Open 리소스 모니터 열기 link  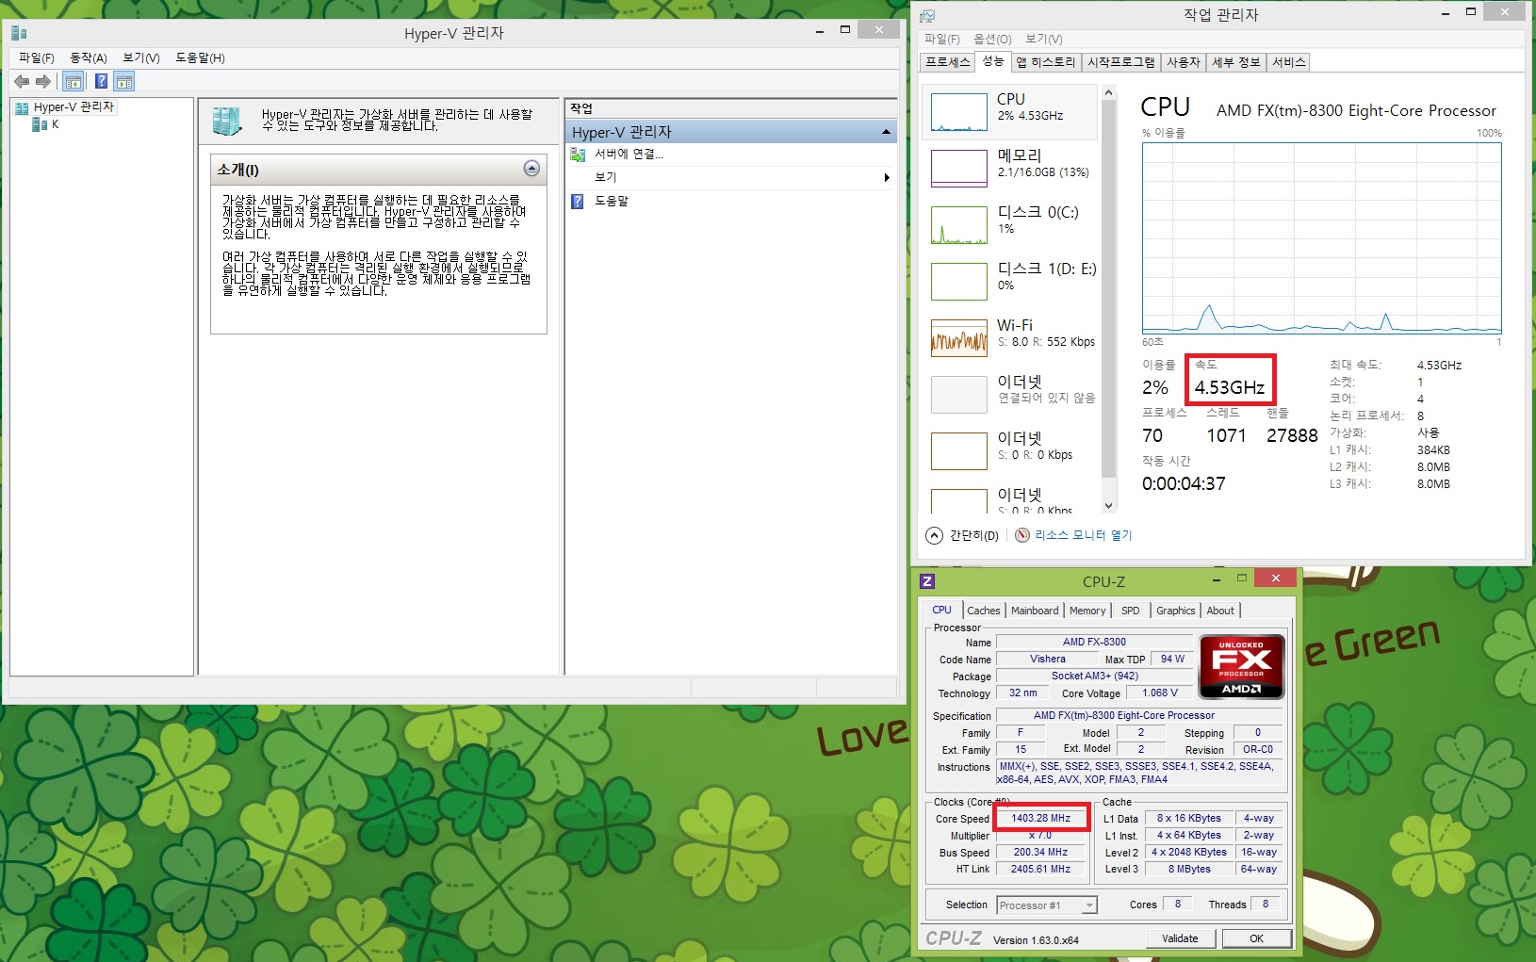tap(1083, 535)
